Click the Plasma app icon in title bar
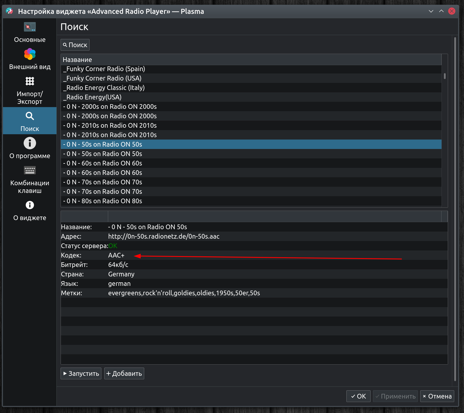464x413 pixels. coord(9,11)
